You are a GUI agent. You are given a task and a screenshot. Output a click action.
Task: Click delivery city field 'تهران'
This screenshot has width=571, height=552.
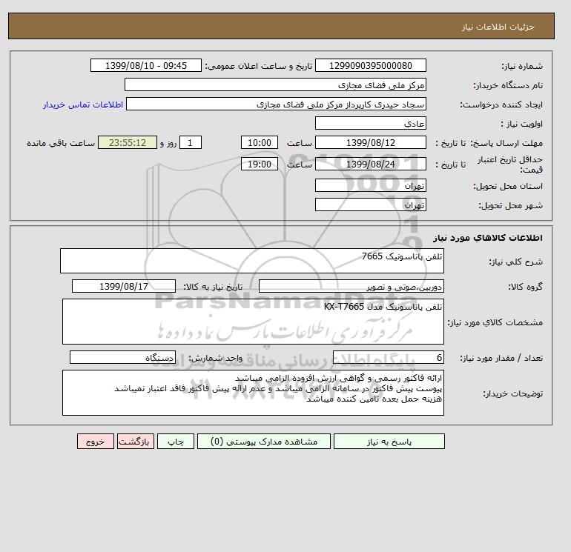tap(370, 204)
